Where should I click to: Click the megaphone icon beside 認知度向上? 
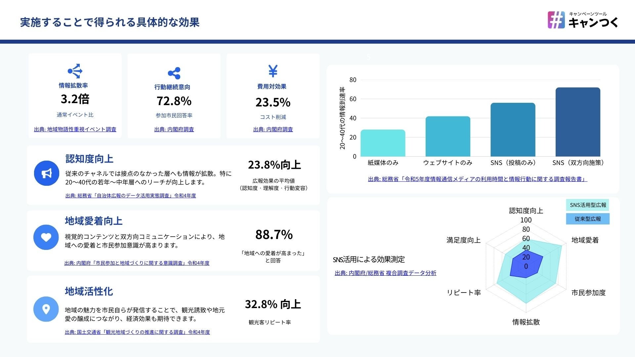(x=46, y=173)
